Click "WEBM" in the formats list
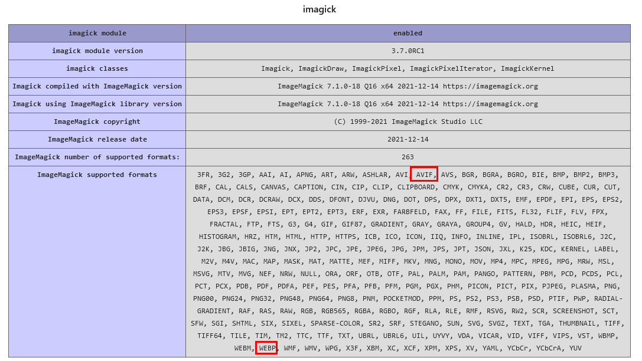Viewport: 642px width, 361px height. tap(242, 349)
